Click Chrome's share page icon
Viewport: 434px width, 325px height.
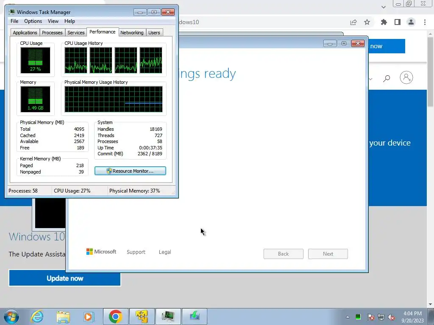[353, 22]
